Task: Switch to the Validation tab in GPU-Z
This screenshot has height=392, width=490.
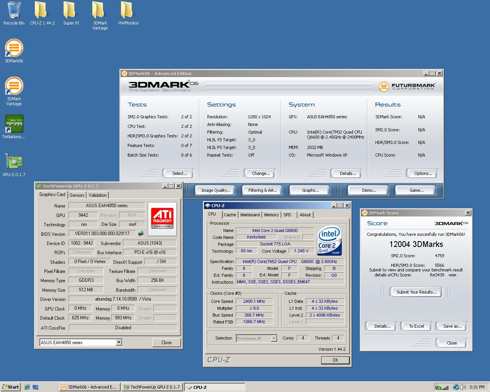Action: coord(98,195)
